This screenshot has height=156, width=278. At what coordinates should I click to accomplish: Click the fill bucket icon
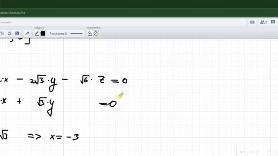90,33
